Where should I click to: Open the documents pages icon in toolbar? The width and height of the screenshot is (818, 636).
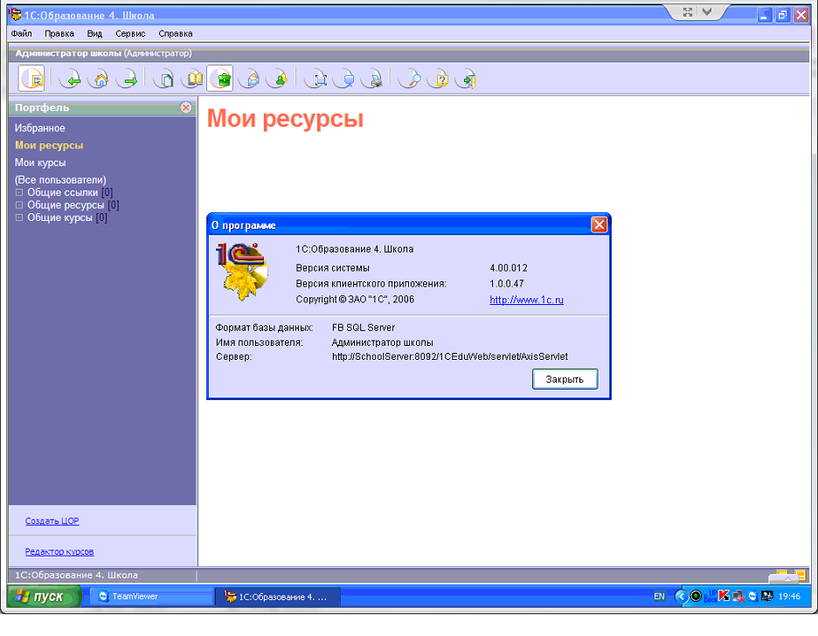[164, 79]
